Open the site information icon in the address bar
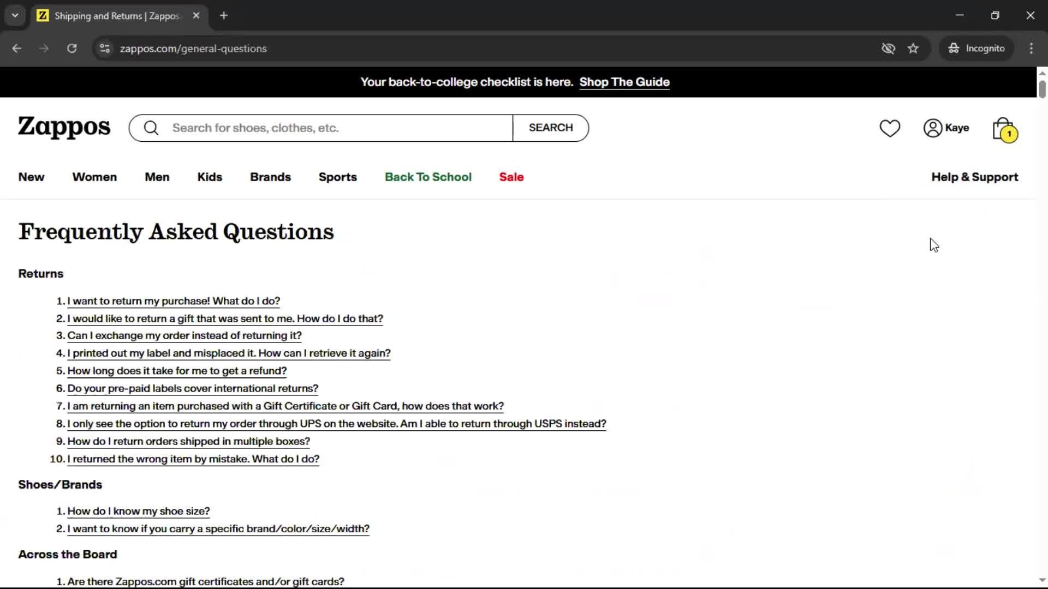Viewport: 1048px width, 589px height. [105, 49]
